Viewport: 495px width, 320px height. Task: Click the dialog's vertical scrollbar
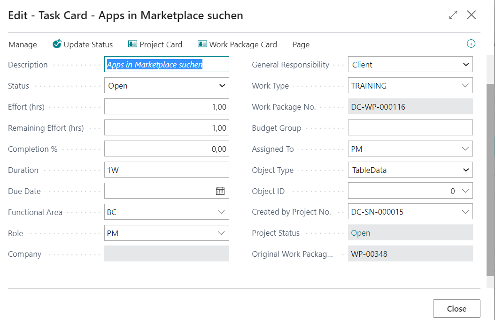point(490,178)
